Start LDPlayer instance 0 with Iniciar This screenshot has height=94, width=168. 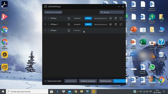point(88,18)
